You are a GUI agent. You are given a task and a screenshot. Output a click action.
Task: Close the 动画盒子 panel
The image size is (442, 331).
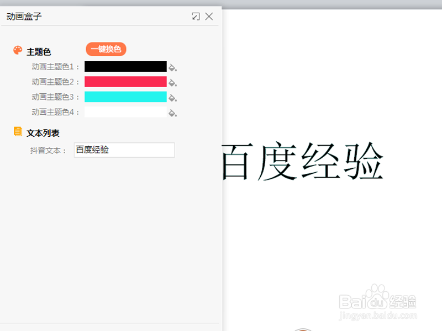pos(209,17)
